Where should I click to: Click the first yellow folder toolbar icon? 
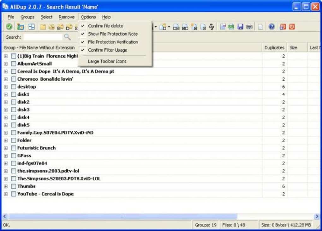coord(43,27)
